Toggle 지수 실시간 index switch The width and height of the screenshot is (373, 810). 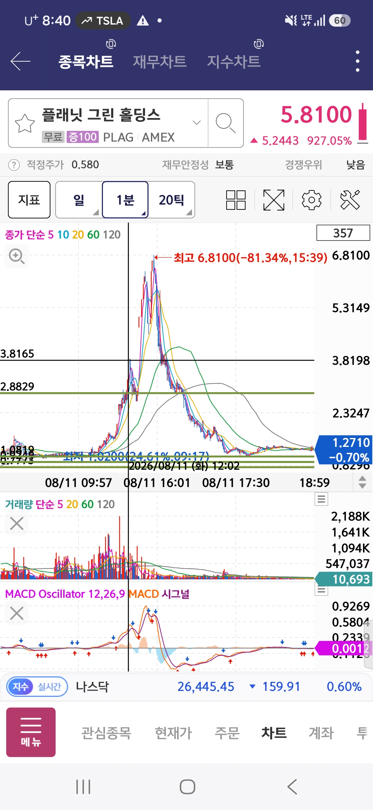pos(37,686)
